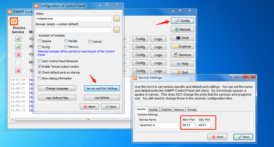Switch to the Apache tab
Screen dimensions: 274x147
[141, 109]
